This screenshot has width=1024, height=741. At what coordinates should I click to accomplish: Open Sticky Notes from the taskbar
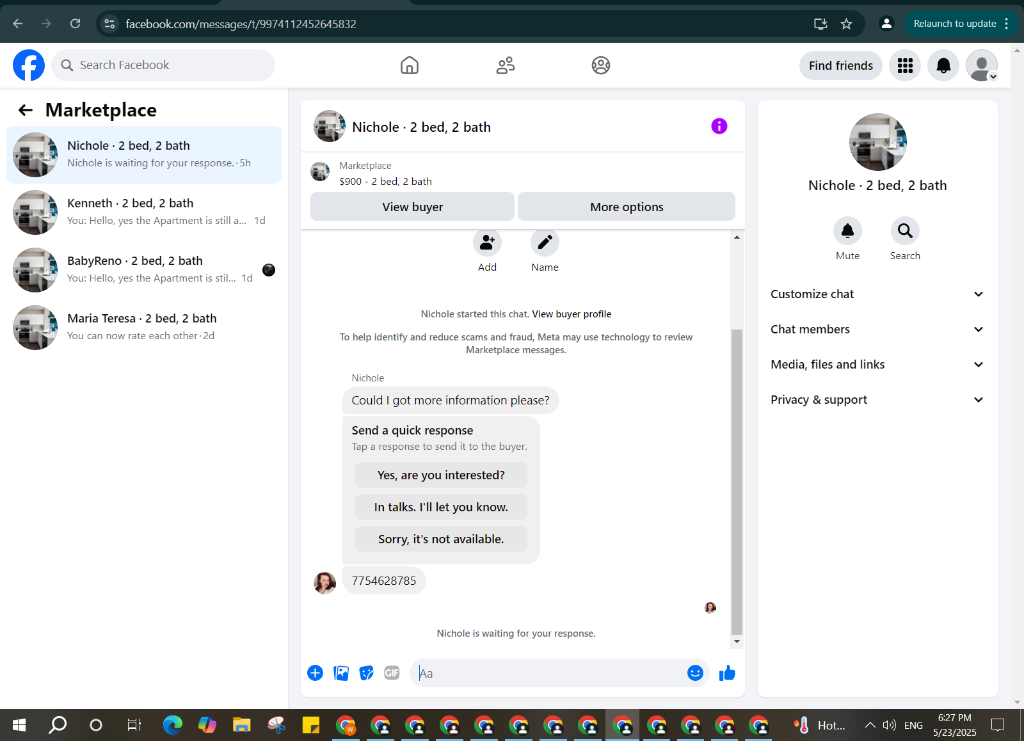point(310,725)
